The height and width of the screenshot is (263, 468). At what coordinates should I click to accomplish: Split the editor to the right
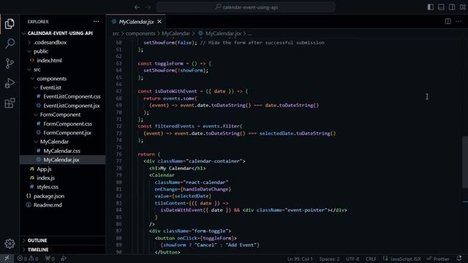tap(448, 21)
